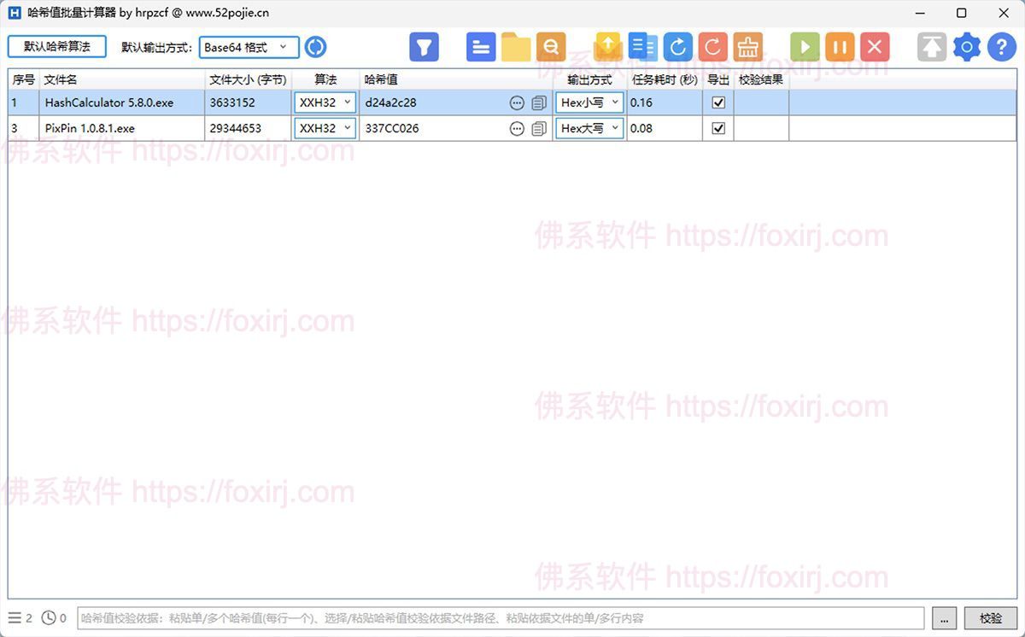Click the broom clear list icon

748,47
